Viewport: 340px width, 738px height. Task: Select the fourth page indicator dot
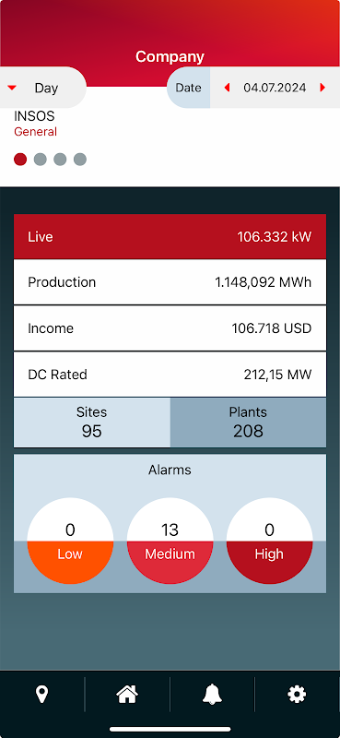coord(80,159)
